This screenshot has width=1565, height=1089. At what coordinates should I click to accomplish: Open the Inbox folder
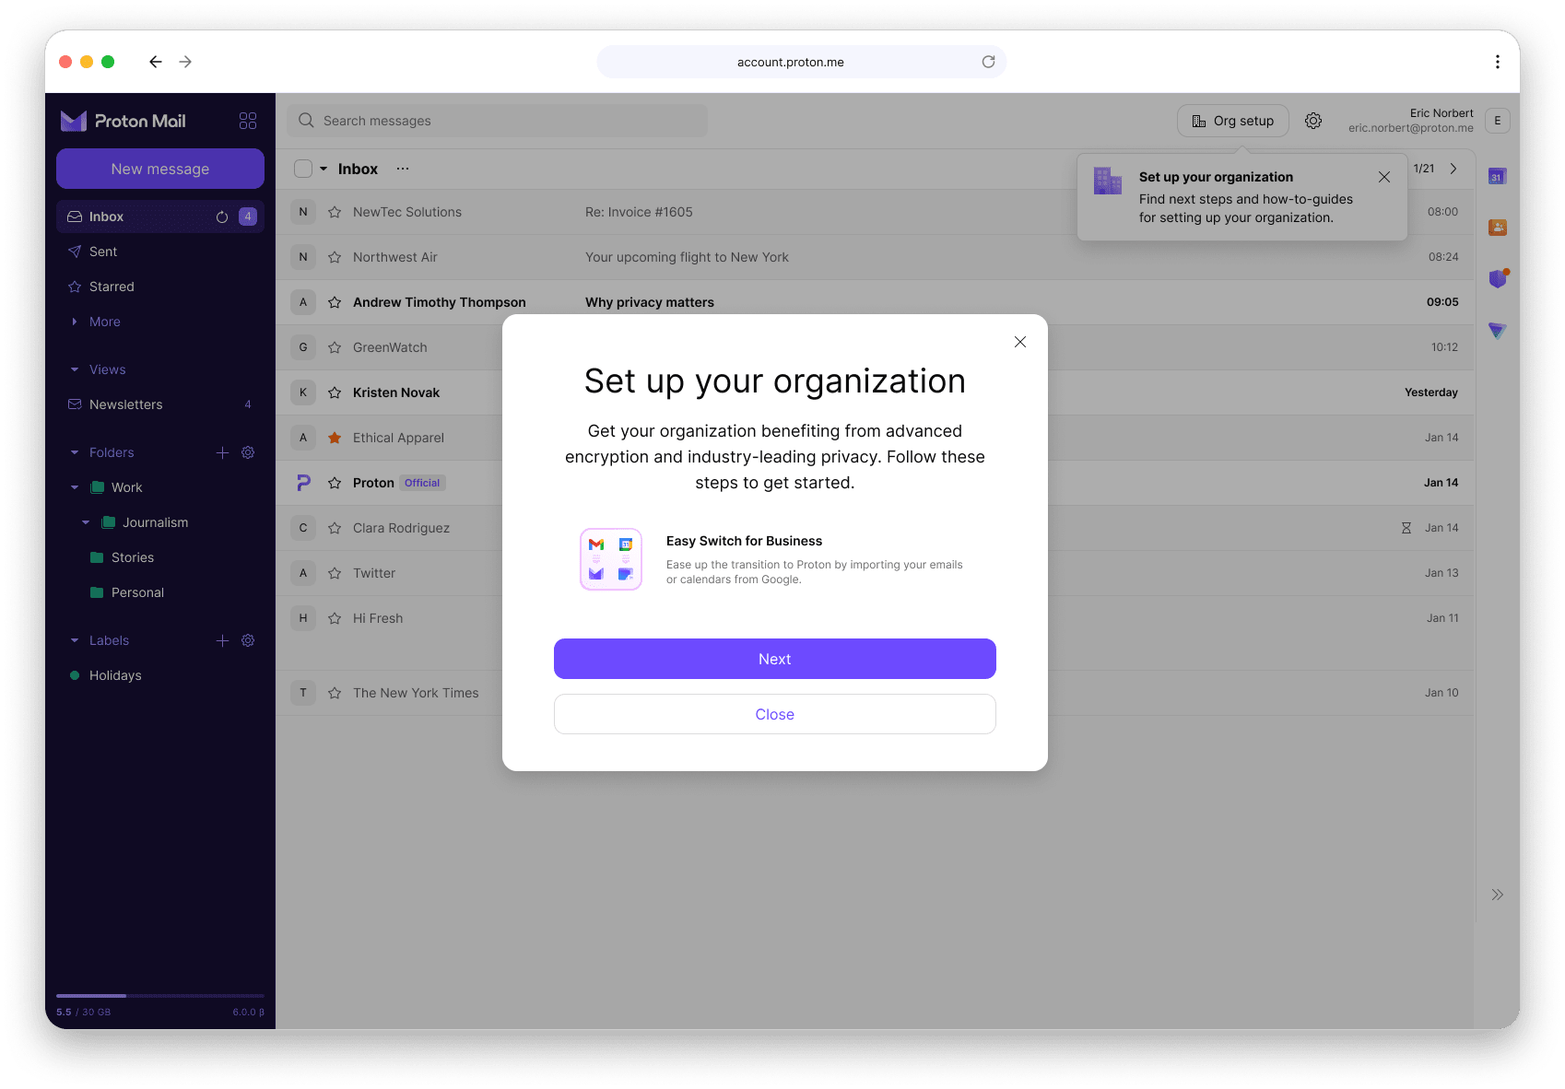pyautogui.click(x=160, y=217)
